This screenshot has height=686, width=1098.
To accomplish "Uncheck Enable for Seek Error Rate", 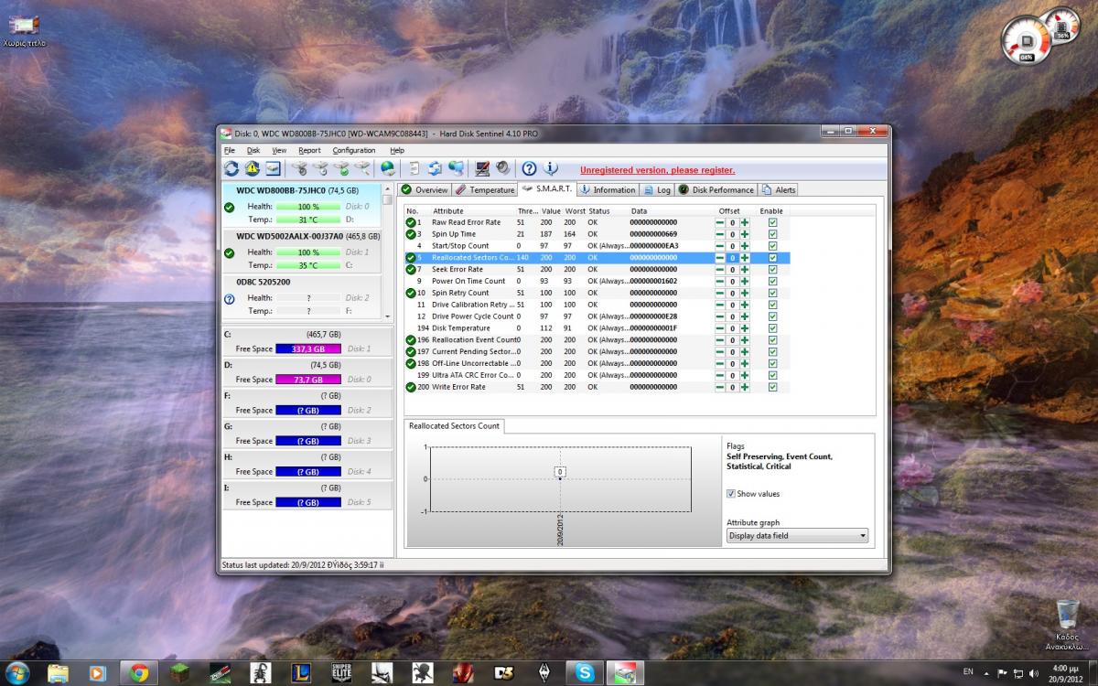I will tap(772, 270).
